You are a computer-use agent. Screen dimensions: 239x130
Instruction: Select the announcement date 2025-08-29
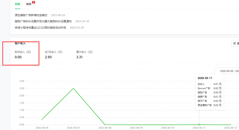pos(58,15)
